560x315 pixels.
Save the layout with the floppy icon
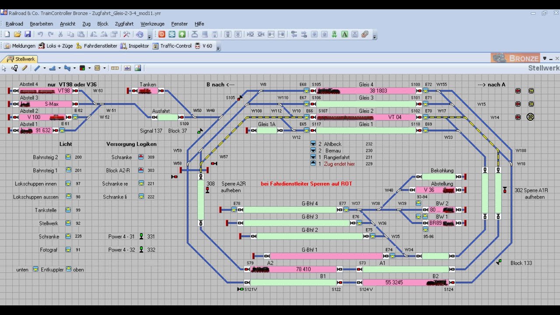click(28, 34)
